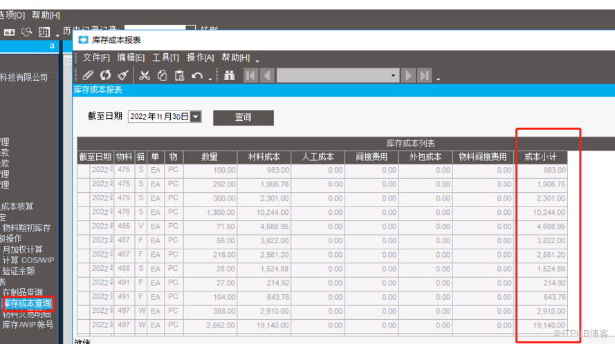Viewport: 615px width, 344px height.
Task: Click quantity cell 2,552.00
Action: (210, 325)
